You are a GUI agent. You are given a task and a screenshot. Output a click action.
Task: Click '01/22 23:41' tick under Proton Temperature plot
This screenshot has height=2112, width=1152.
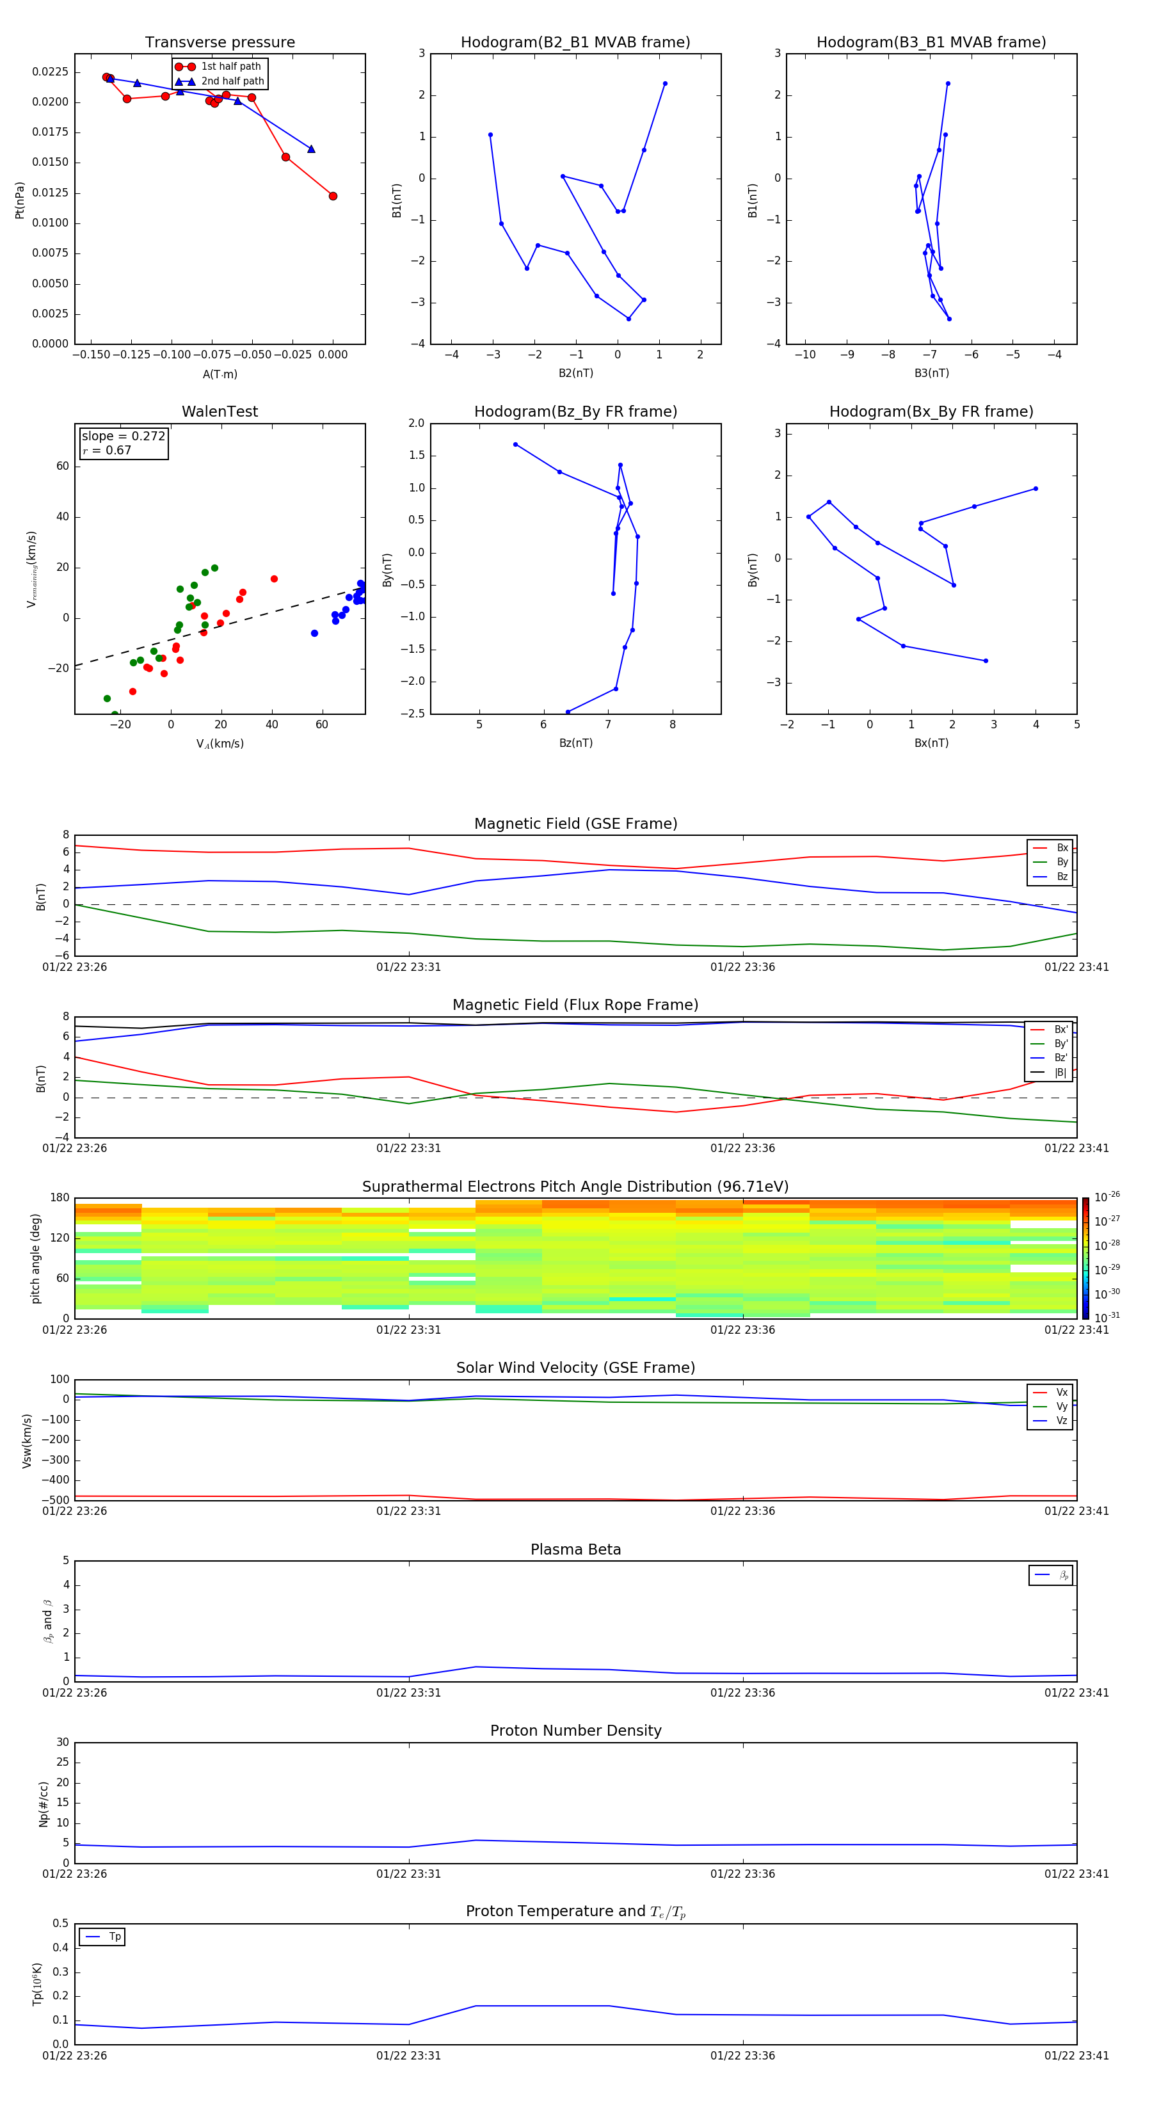[1076, 2056]
